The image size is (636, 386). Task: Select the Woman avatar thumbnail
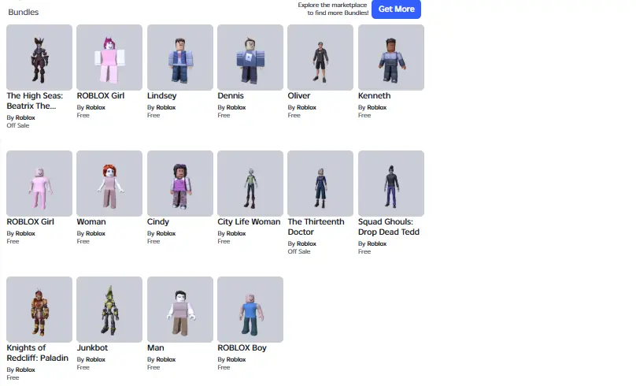(109, 184)
